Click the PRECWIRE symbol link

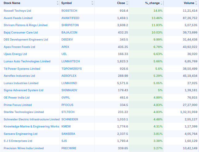pyautogui.click(x=69, y=148)
